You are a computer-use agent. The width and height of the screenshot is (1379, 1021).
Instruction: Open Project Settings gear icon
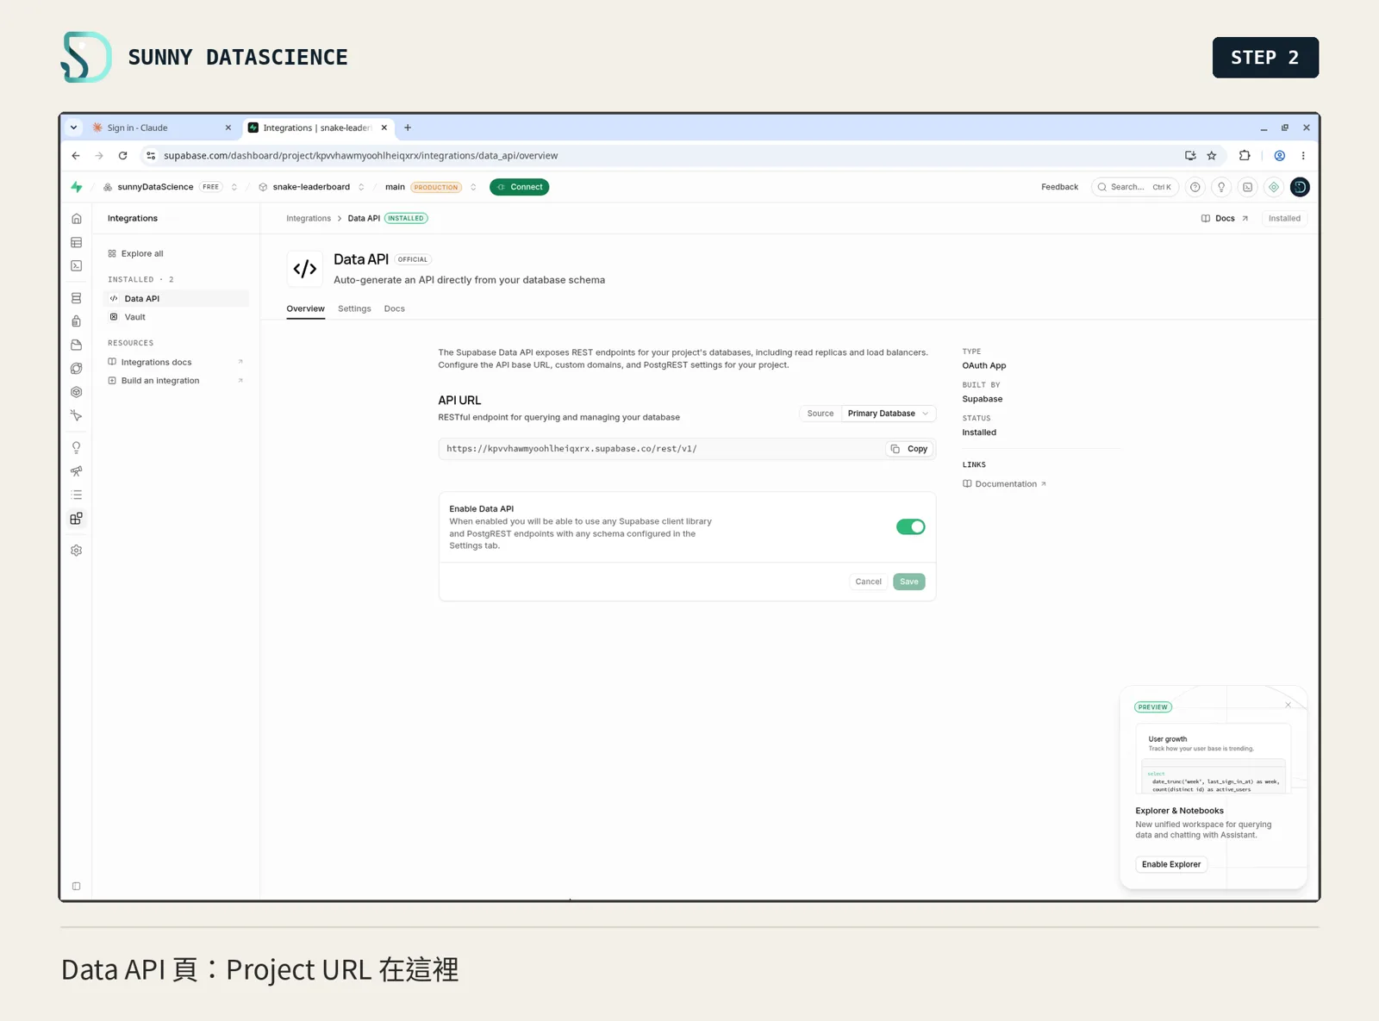76,551
